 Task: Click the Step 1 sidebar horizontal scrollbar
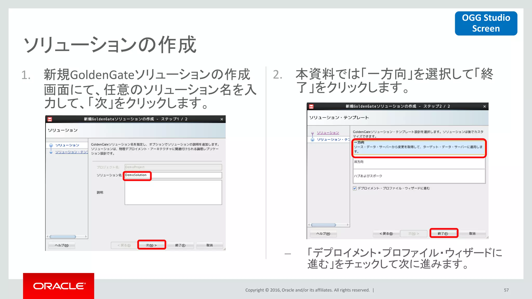(63, 237)
